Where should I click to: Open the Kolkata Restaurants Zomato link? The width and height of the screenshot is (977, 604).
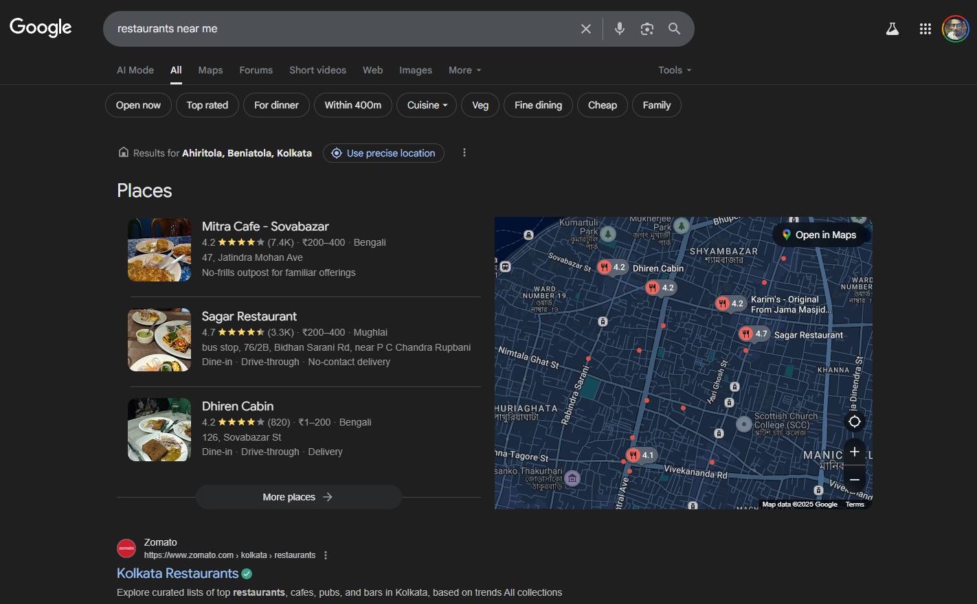[177, 573]
